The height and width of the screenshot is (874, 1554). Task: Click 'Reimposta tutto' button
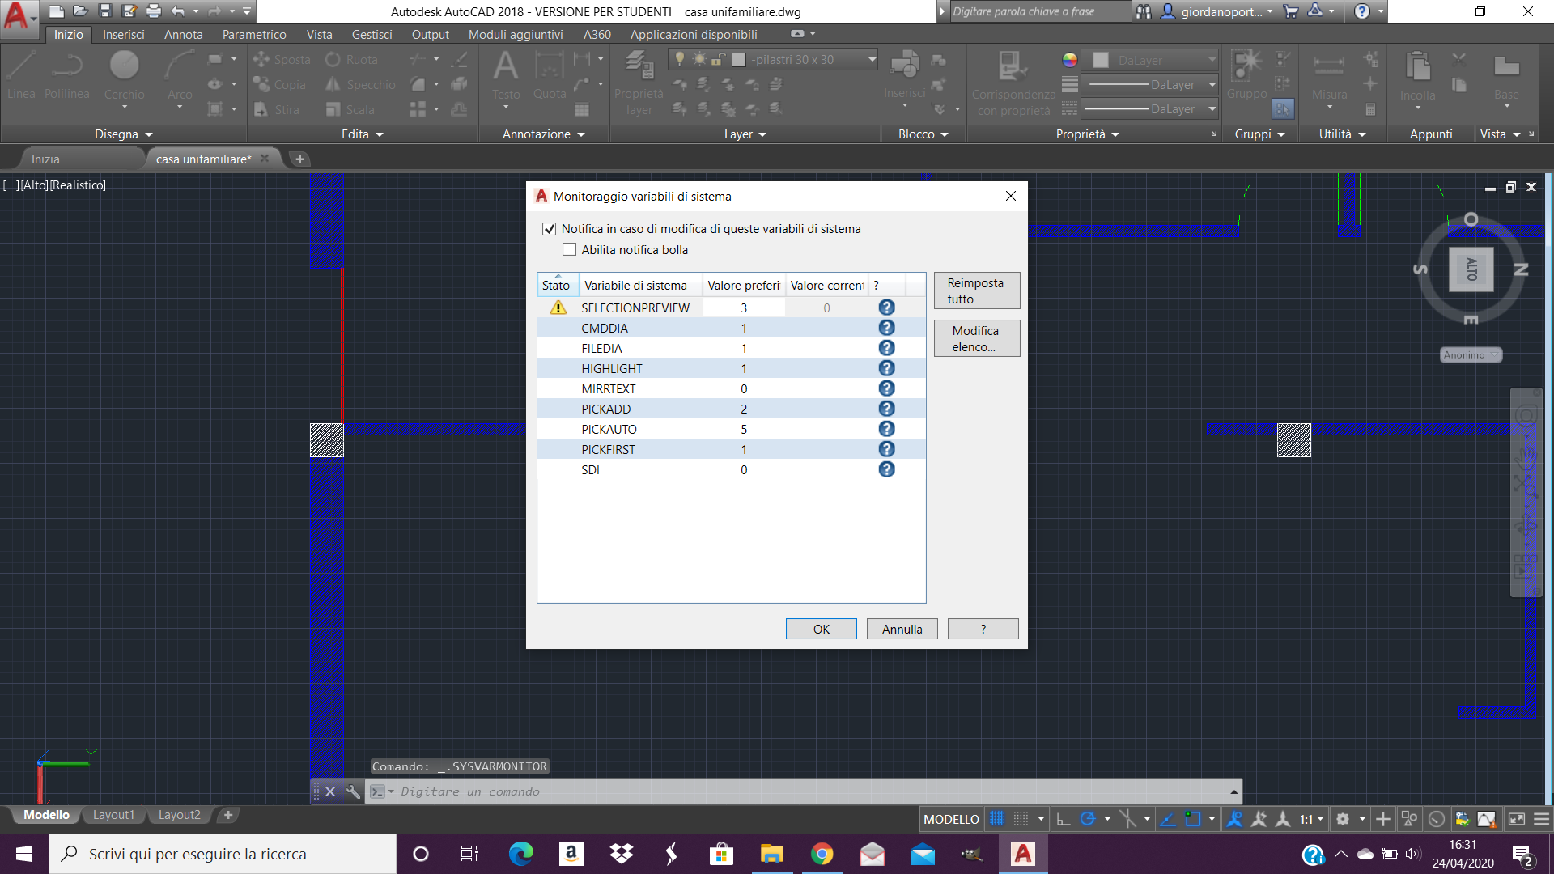(x=977, y=291)
